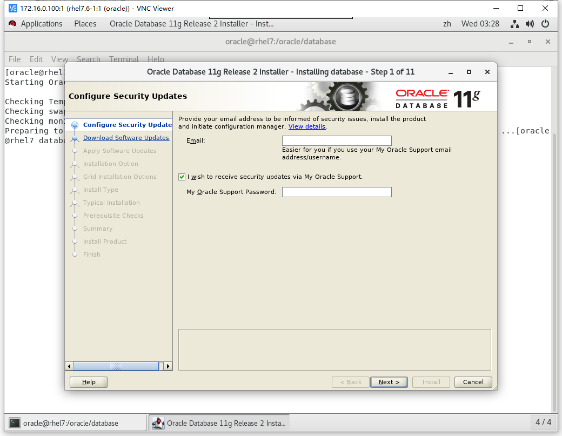Image resolution: width=562 pixels, height=436 pixels.
Task: Click the step list horizontal scrollbar thumb
Action: (x=116, y=366)
